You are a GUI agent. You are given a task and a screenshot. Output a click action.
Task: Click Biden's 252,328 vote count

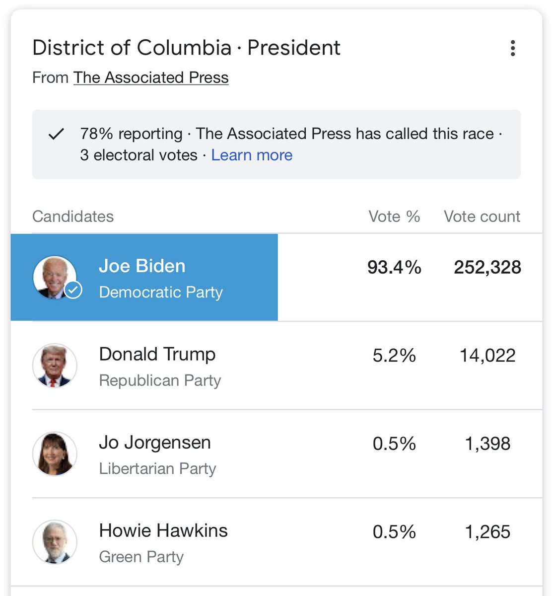click(487, 267)
